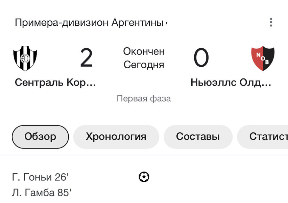Switch to the Хронология tab

click(116, 137)
